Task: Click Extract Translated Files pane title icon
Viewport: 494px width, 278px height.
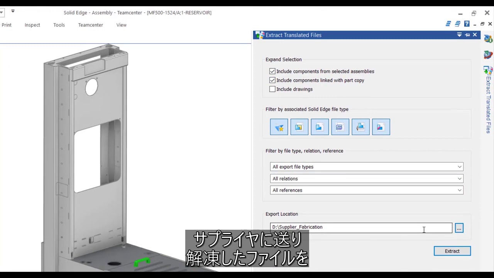Action: click(x=260, y=35)
